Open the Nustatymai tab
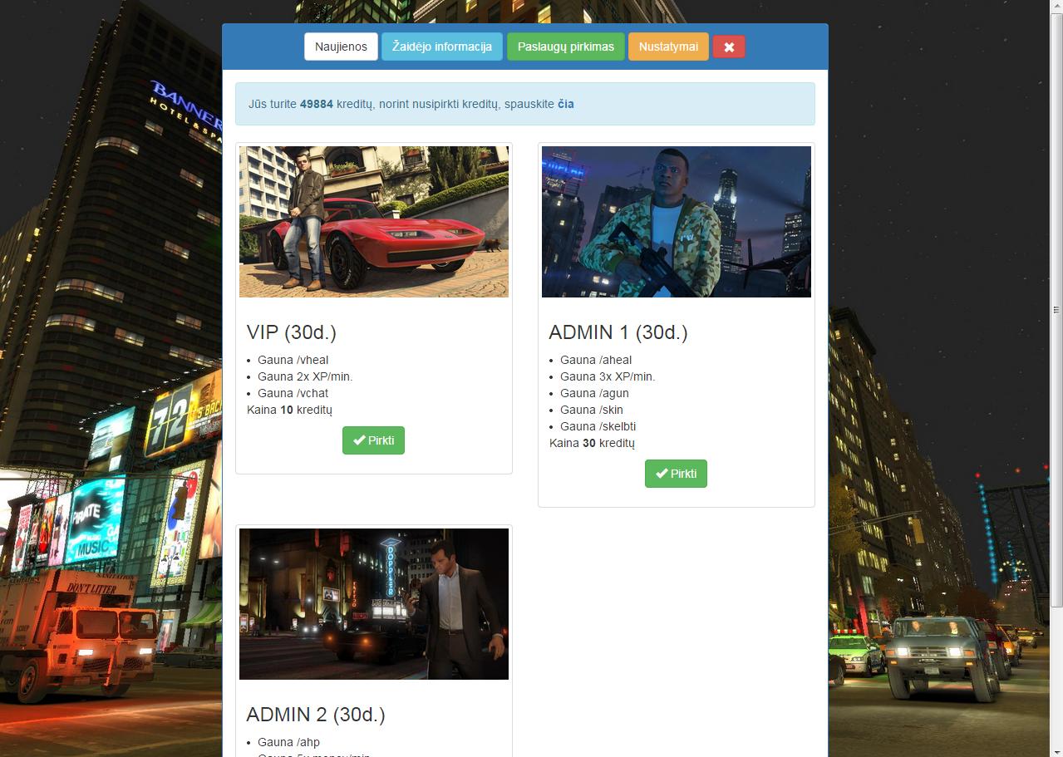The image size is (1063, 757). [x=668, y=47]
